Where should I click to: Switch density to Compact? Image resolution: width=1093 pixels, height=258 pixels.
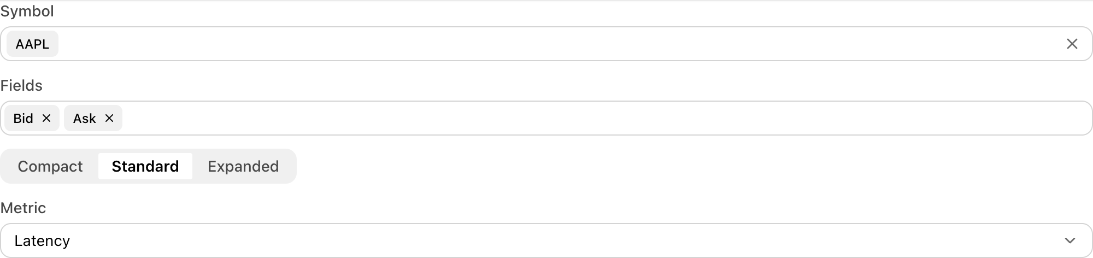point(50,166)
